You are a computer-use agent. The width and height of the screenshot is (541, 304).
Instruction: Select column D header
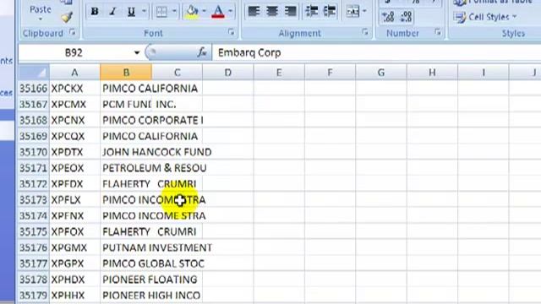tap(228, 73)
